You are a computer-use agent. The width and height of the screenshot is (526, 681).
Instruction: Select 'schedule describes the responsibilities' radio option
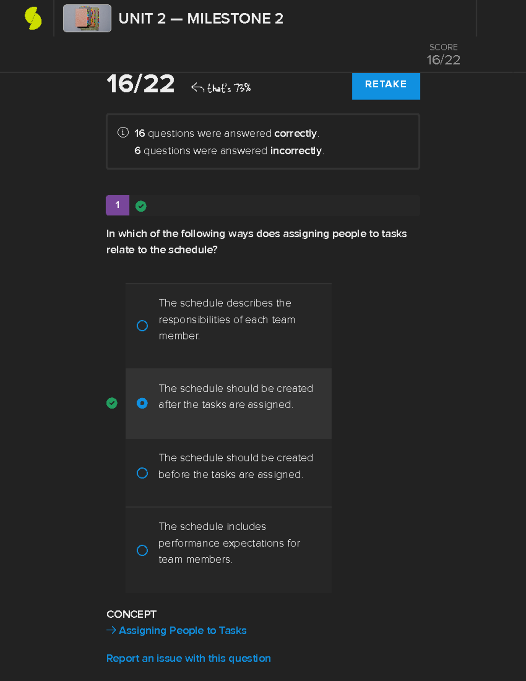point(142,326)
